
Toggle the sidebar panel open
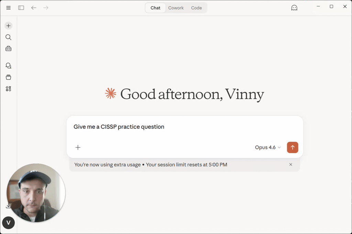pyautogui.click(x=21, y=7)
